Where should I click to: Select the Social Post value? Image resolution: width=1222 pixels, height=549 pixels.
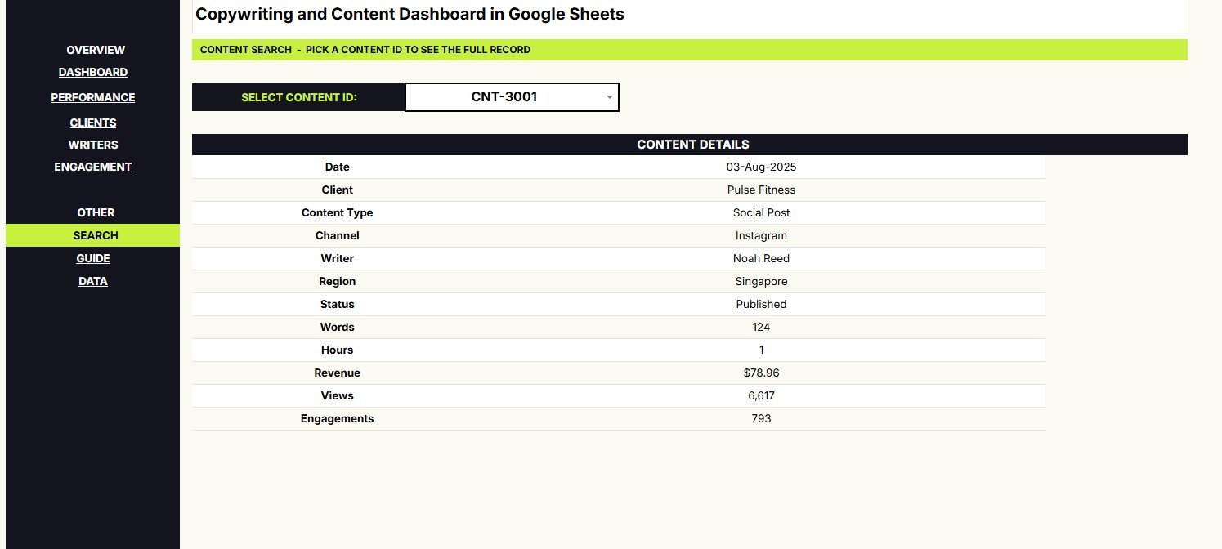761,212
